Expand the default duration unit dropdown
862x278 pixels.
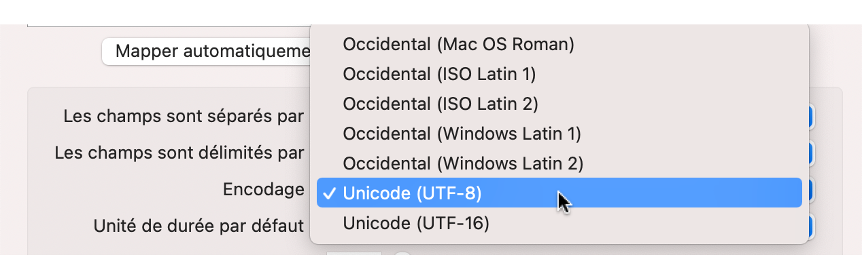pos(811,226)
